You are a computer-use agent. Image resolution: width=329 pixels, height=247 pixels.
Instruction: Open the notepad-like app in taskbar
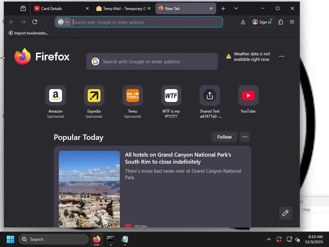[x=125, y=239]
